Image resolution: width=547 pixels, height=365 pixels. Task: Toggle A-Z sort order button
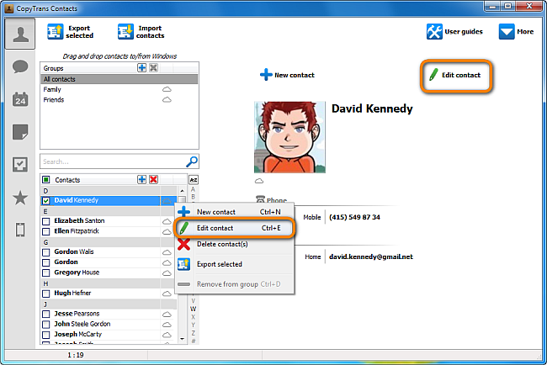click(x=194, y=180)
